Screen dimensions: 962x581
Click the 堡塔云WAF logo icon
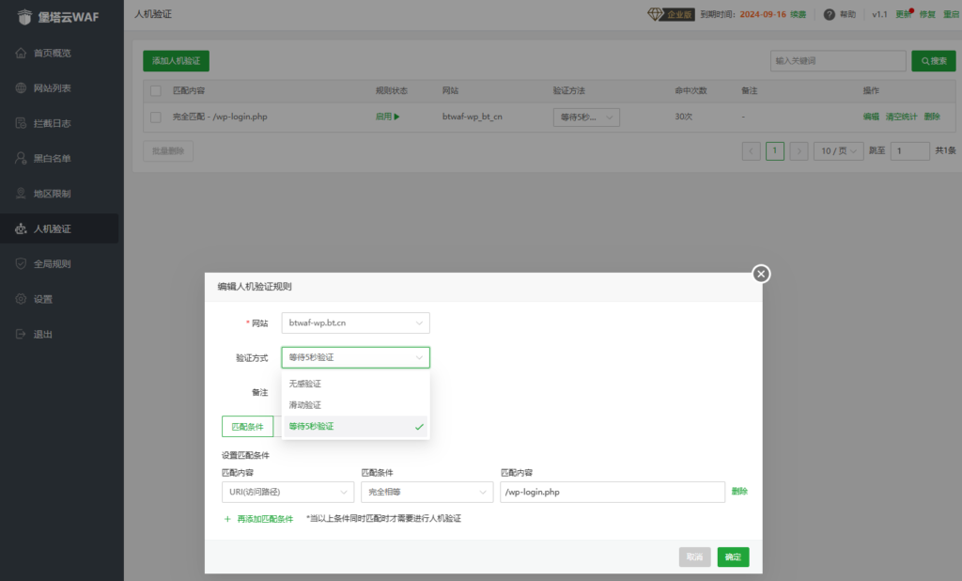click(24, 17)
